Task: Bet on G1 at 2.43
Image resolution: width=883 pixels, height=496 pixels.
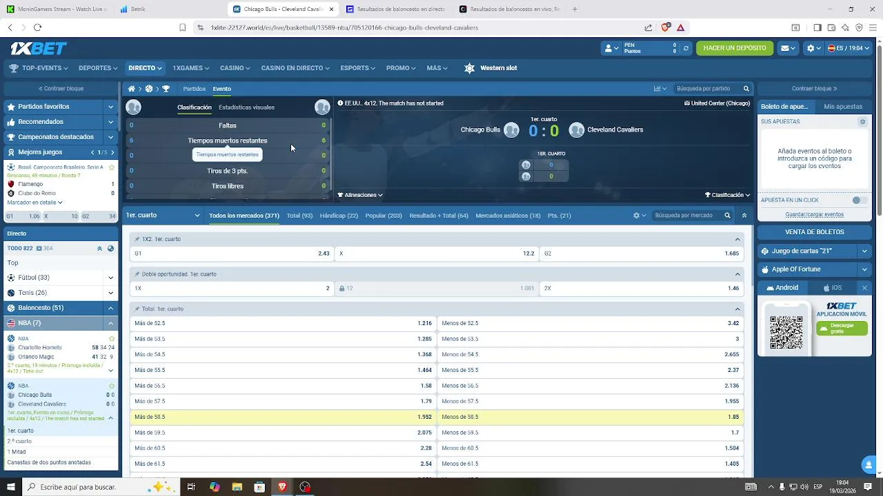Action: click(232, 254)
